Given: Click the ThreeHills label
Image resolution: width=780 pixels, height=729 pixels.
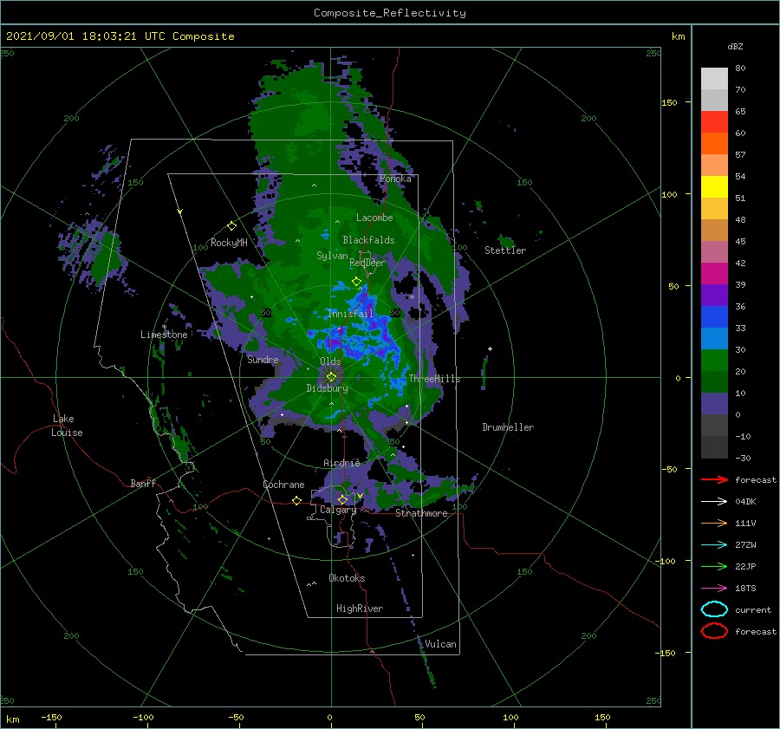Looking at the screenshot, I should pos(434,379).
